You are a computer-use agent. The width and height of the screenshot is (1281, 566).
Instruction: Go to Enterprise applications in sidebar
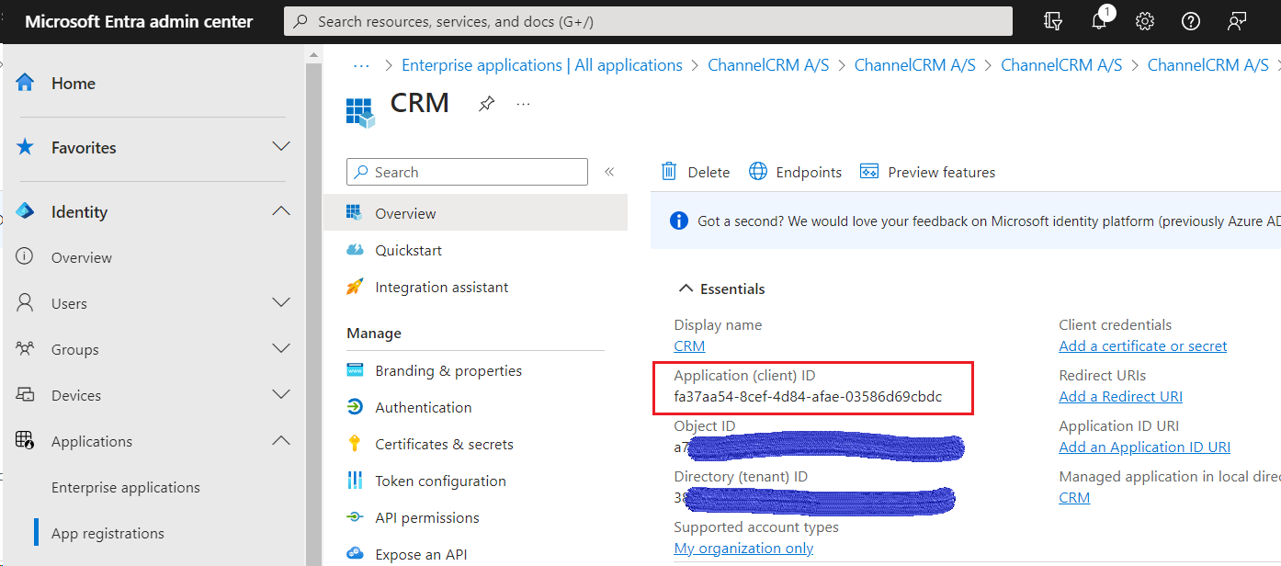click(x=126, y=487)
